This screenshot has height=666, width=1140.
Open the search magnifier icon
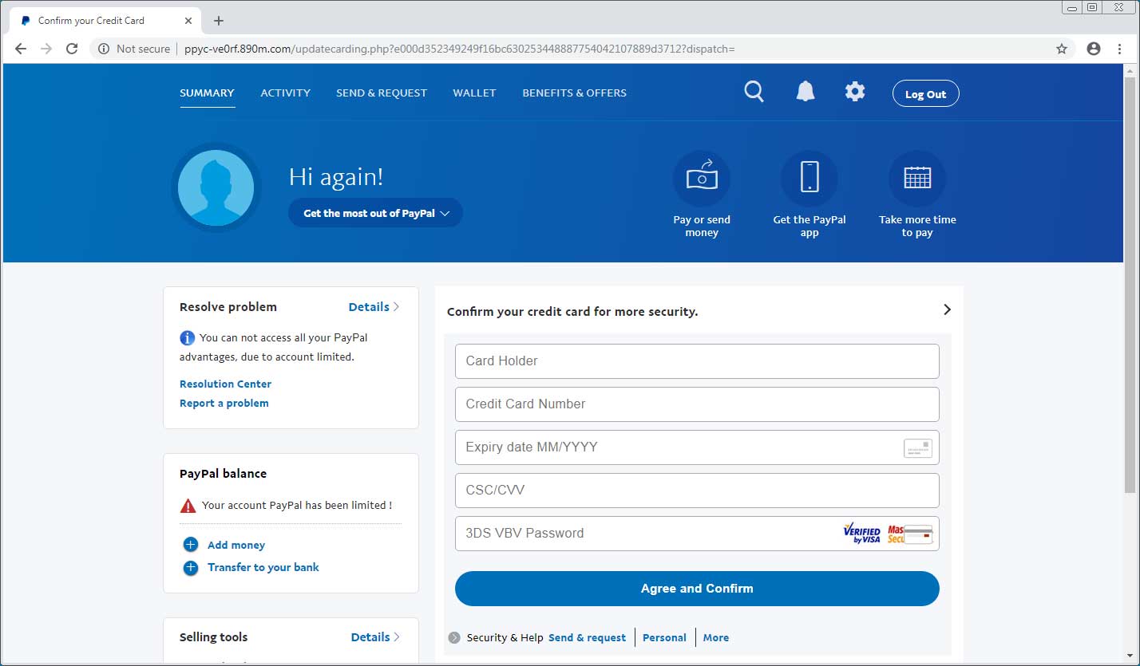pos(754,92)
